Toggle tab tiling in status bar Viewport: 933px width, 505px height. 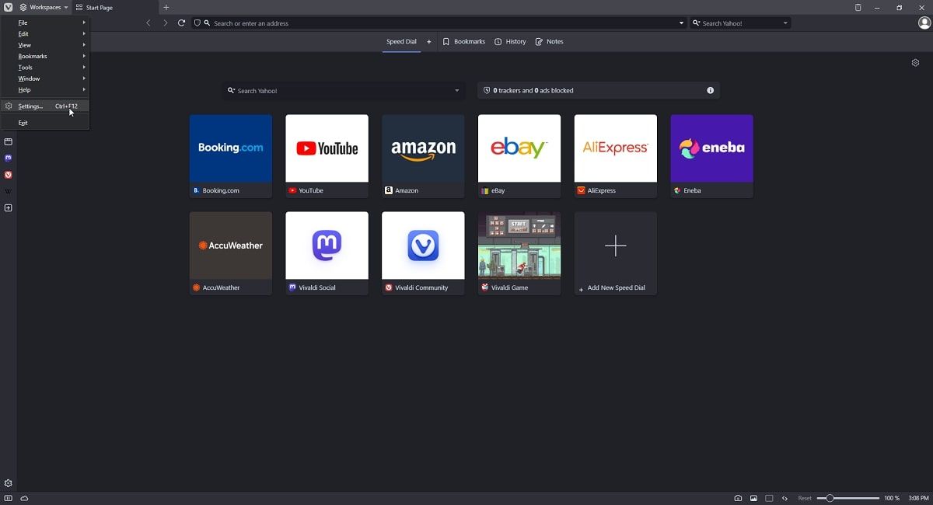pos(769,498)
